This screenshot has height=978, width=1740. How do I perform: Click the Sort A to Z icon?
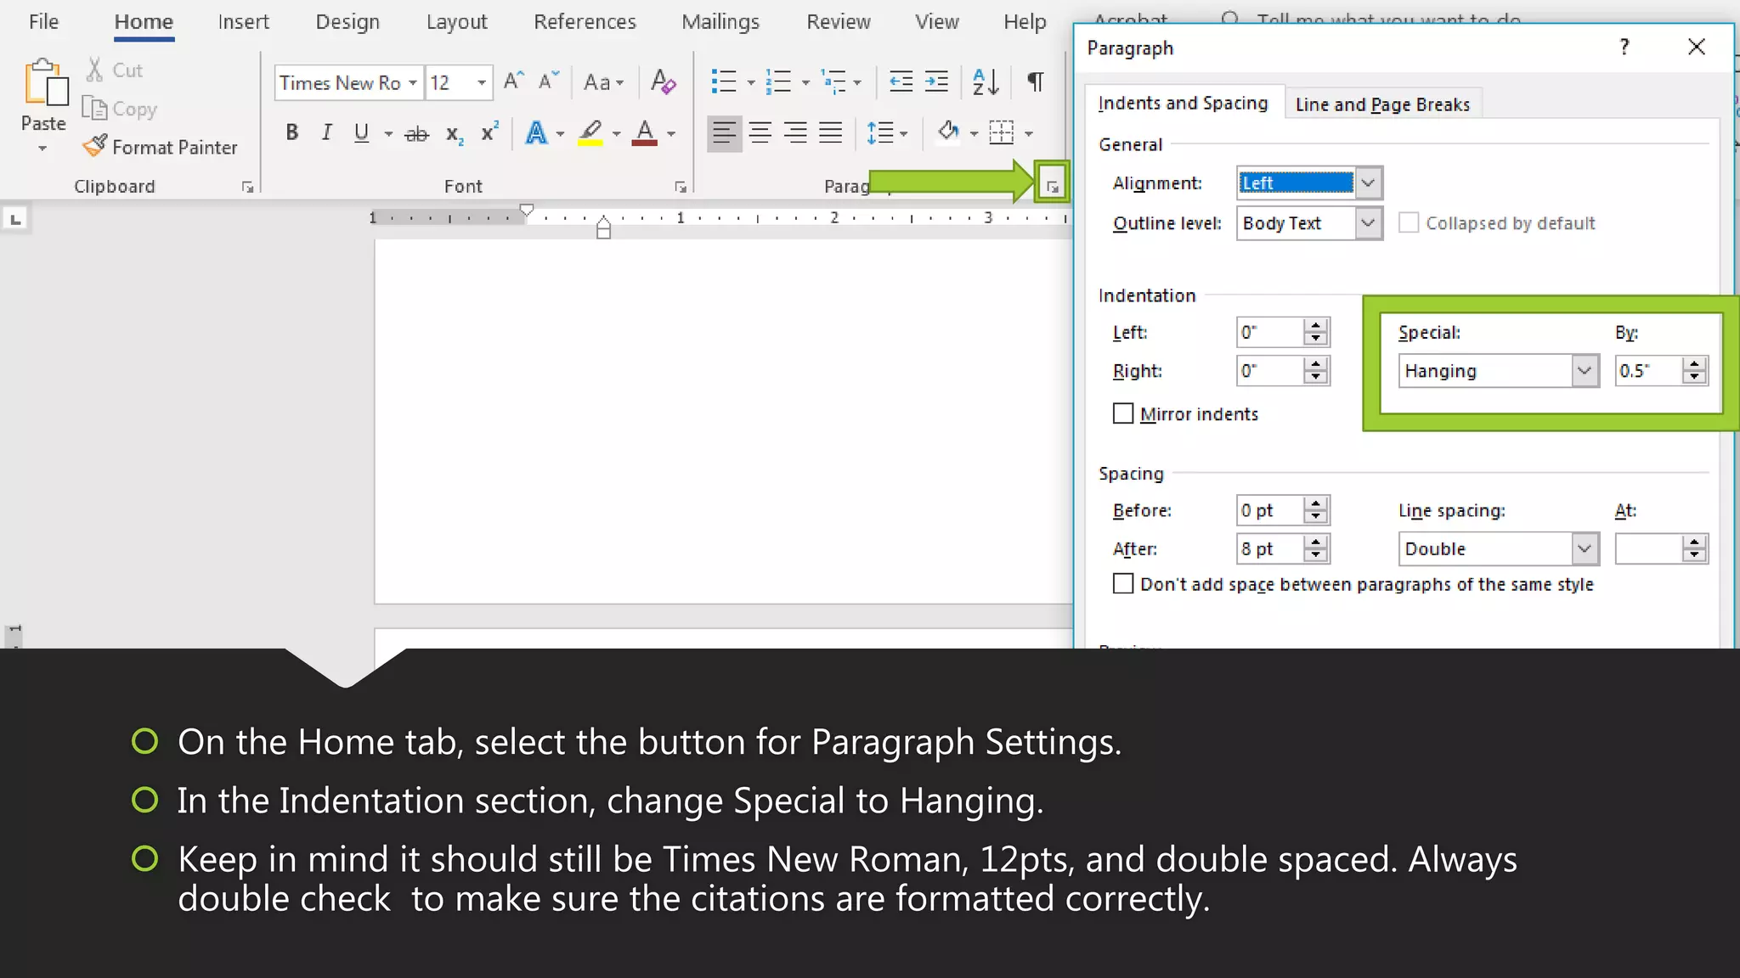tap(986, 81)
